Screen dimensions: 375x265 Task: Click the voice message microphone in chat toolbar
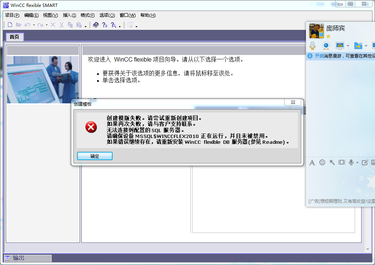(x=351, y=162)
